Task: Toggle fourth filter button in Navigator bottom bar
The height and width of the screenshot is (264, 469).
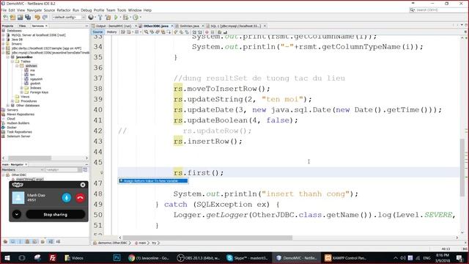Action: (x=28, y=241)
